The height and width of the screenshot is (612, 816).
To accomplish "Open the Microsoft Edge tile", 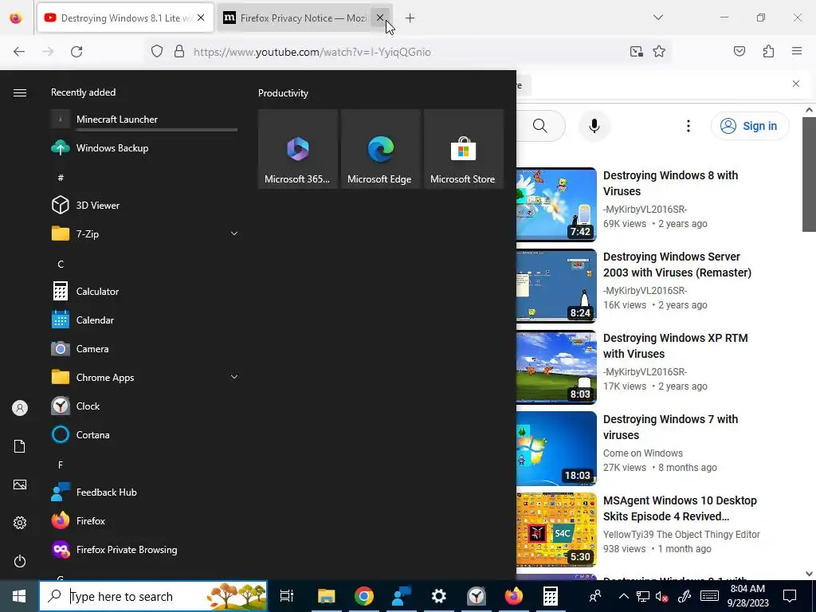I will click(380, 149).
